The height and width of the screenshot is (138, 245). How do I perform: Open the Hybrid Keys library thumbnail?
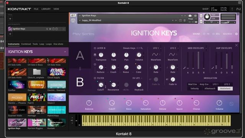[57, 110]
